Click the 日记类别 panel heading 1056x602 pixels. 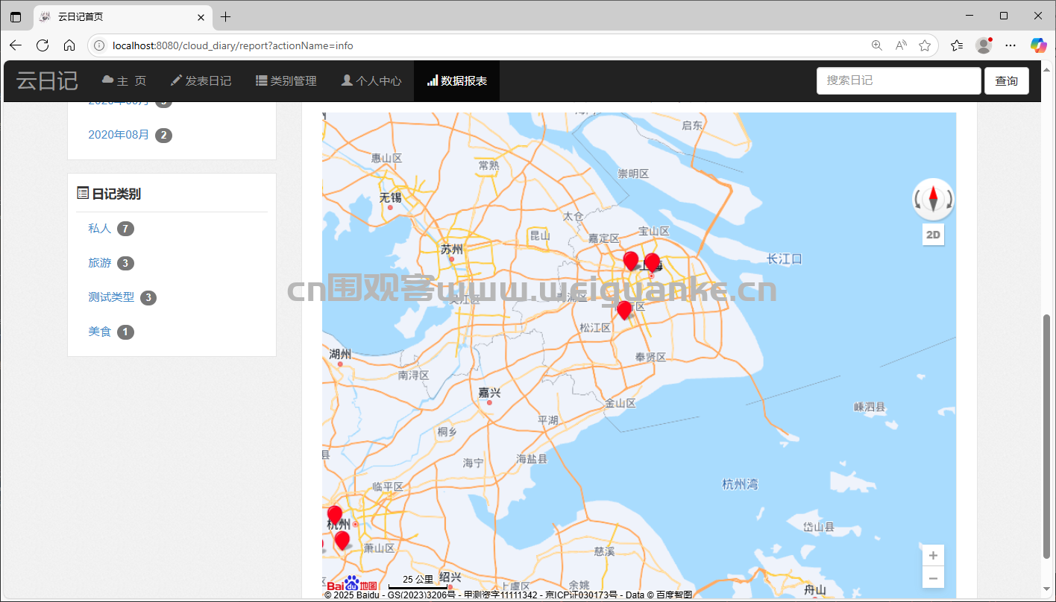[x=109, y=194]
